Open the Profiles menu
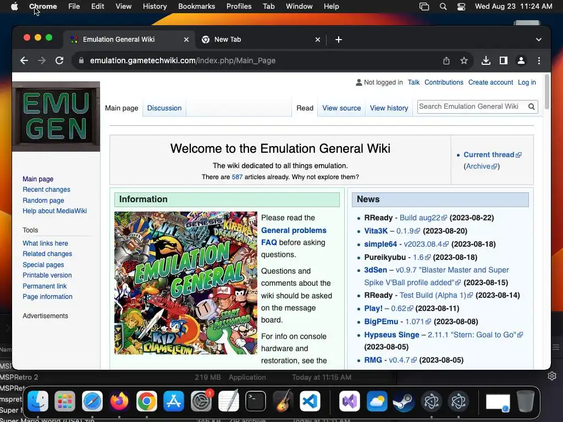Viewport: 563px width, 422px height. [239, 6]
